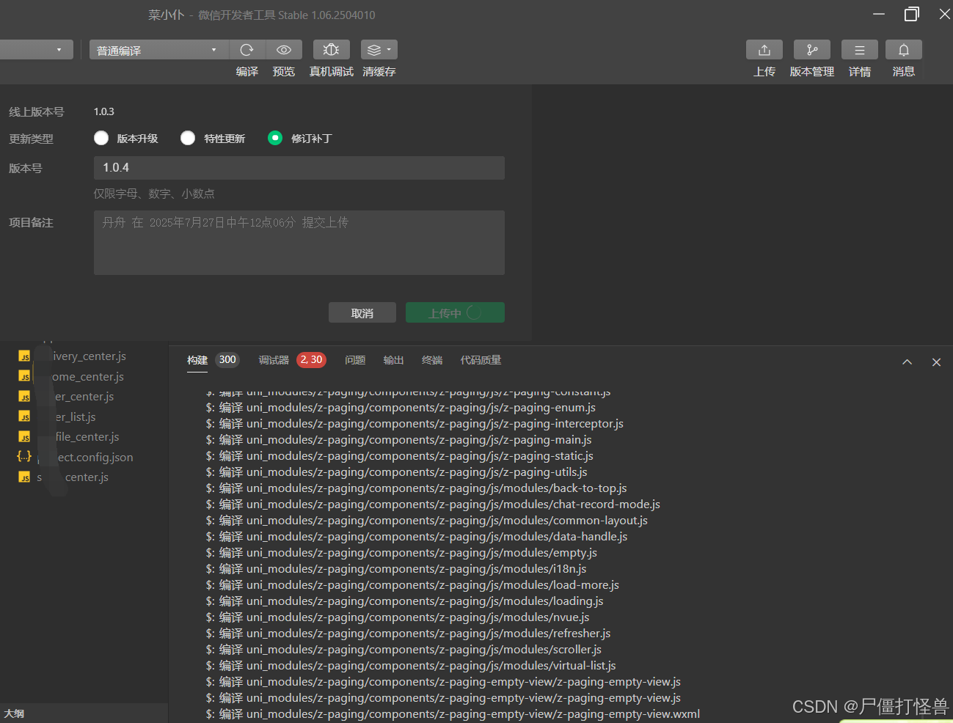Start real device debugging bug icon

pyautogui.click(x=332, y=50)
